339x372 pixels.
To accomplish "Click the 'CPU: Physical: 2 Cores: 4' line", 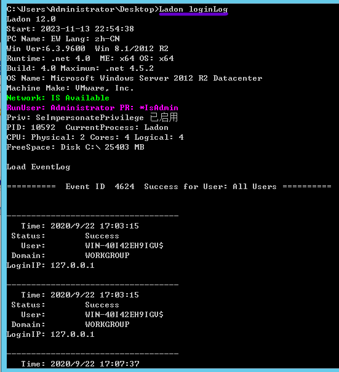I will pyautogui.click(x=95, y=137).
